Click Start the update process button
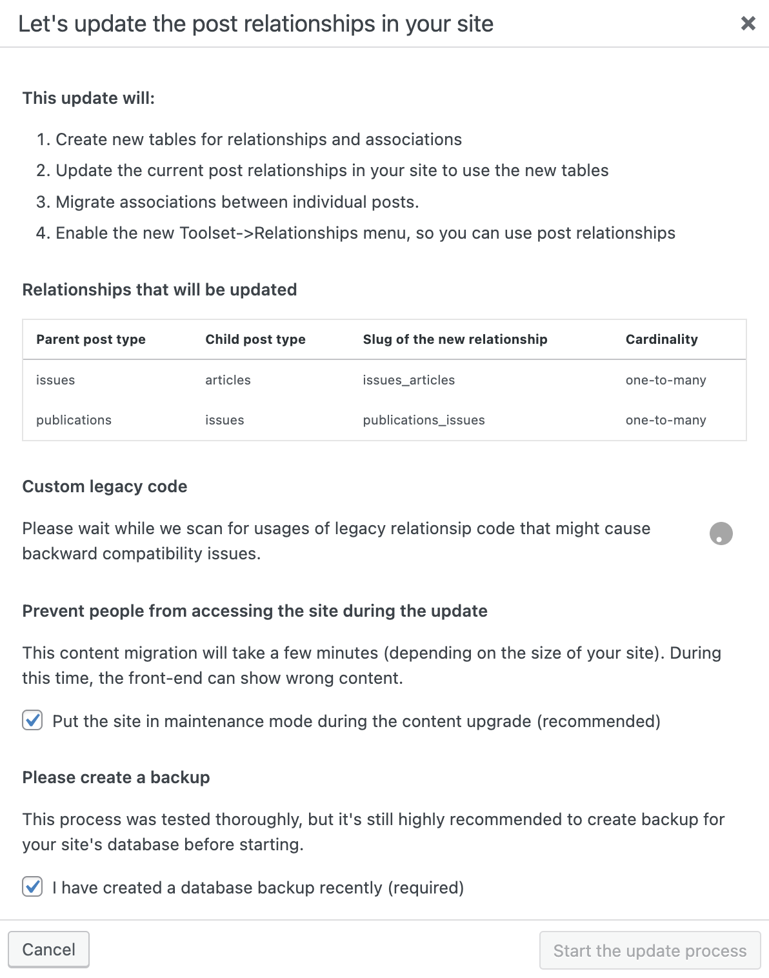This screenshot has width=769, height=978. [x=650, y=950]
